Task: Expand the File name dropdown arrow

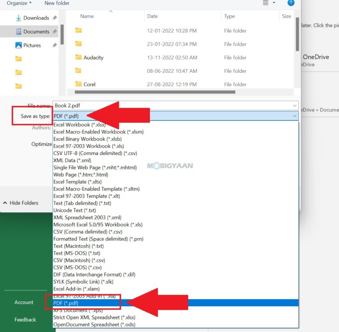Action: click(x=295, y=106)
